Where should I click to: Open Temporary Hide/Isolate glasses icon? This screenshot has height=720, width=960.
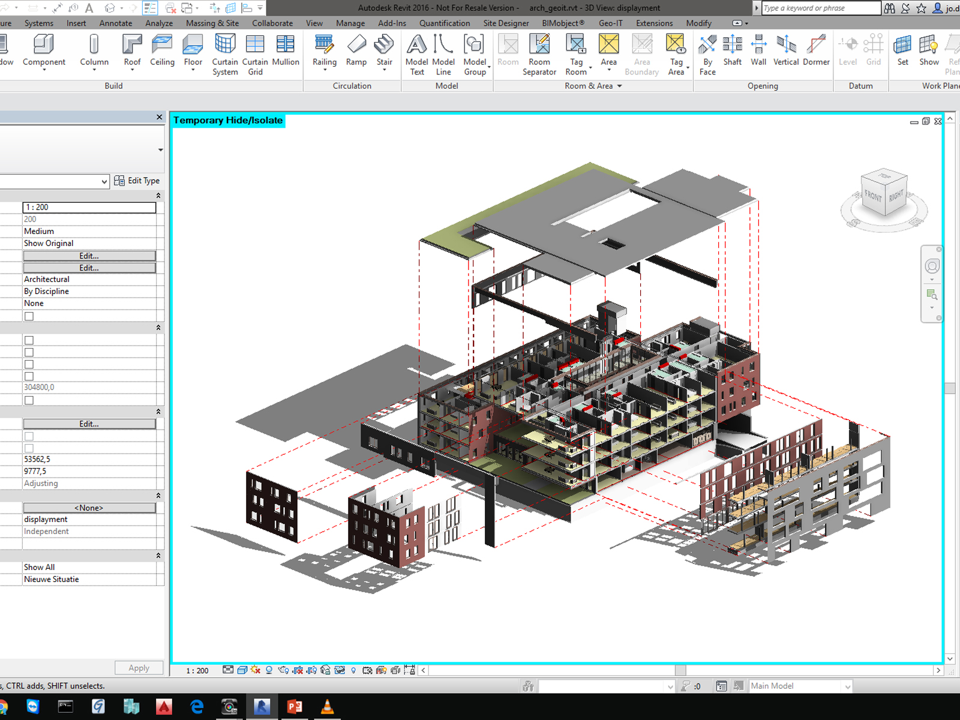pyautogui.click(x=340, y=670)
